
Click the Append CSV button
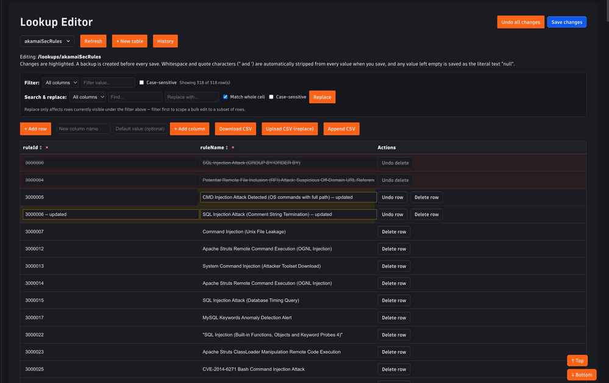tap(341, 129)
